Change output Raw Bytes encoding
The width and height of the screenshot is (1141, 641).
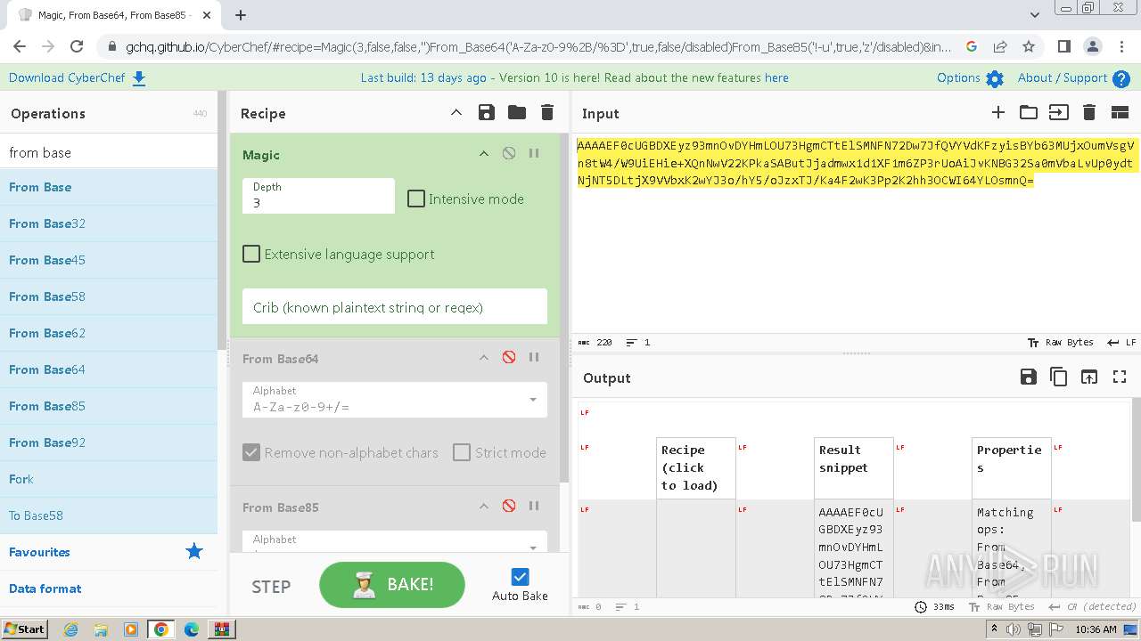(x=1001, y=606)
